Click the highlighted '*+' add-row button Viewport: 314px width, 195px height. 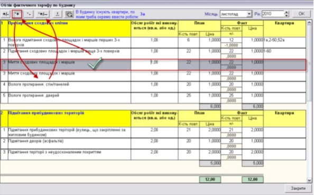(x=17, y=14)
